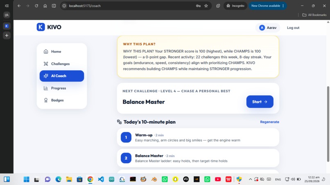Viewport: 330px width, 185px height.
Task: Click the Incognito indicator
Action: pos(235,6)
